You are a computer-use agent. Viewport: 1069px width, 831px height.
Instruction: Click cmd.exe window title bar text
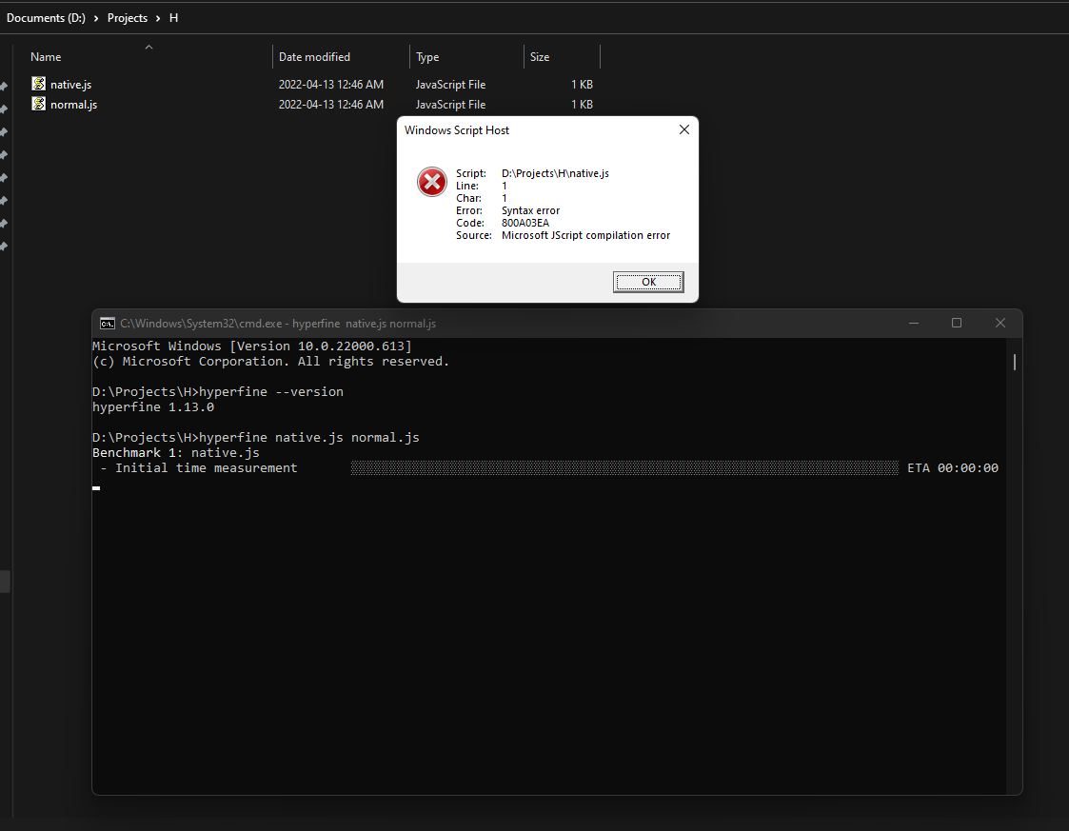tap(277, 323)
